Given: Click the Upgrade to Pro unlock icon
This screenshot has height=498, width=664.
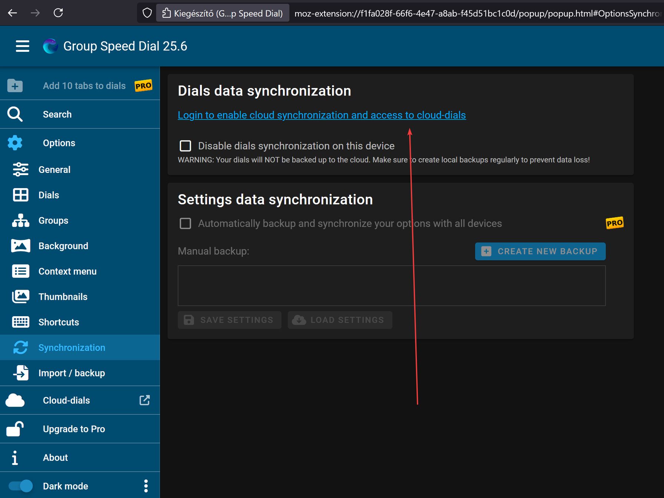Looking at the screenshot, I should coord(15,429).
